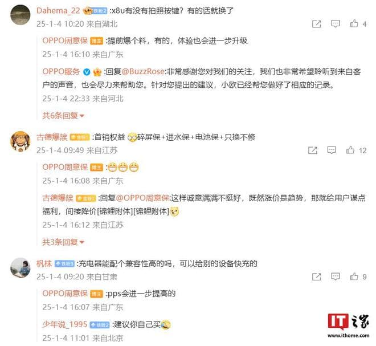The height and width of the screenshot is (346, 376).
Task: Open Dahema_22's profile from username
Action: coord(58,11)
